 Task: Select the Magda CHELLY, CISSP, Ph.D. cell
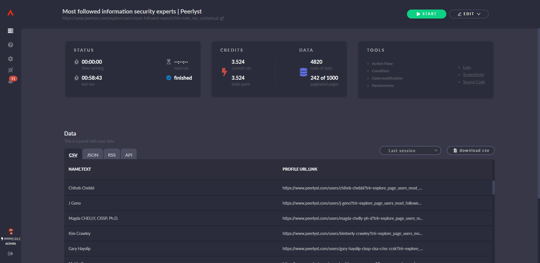tap(93, 218)
